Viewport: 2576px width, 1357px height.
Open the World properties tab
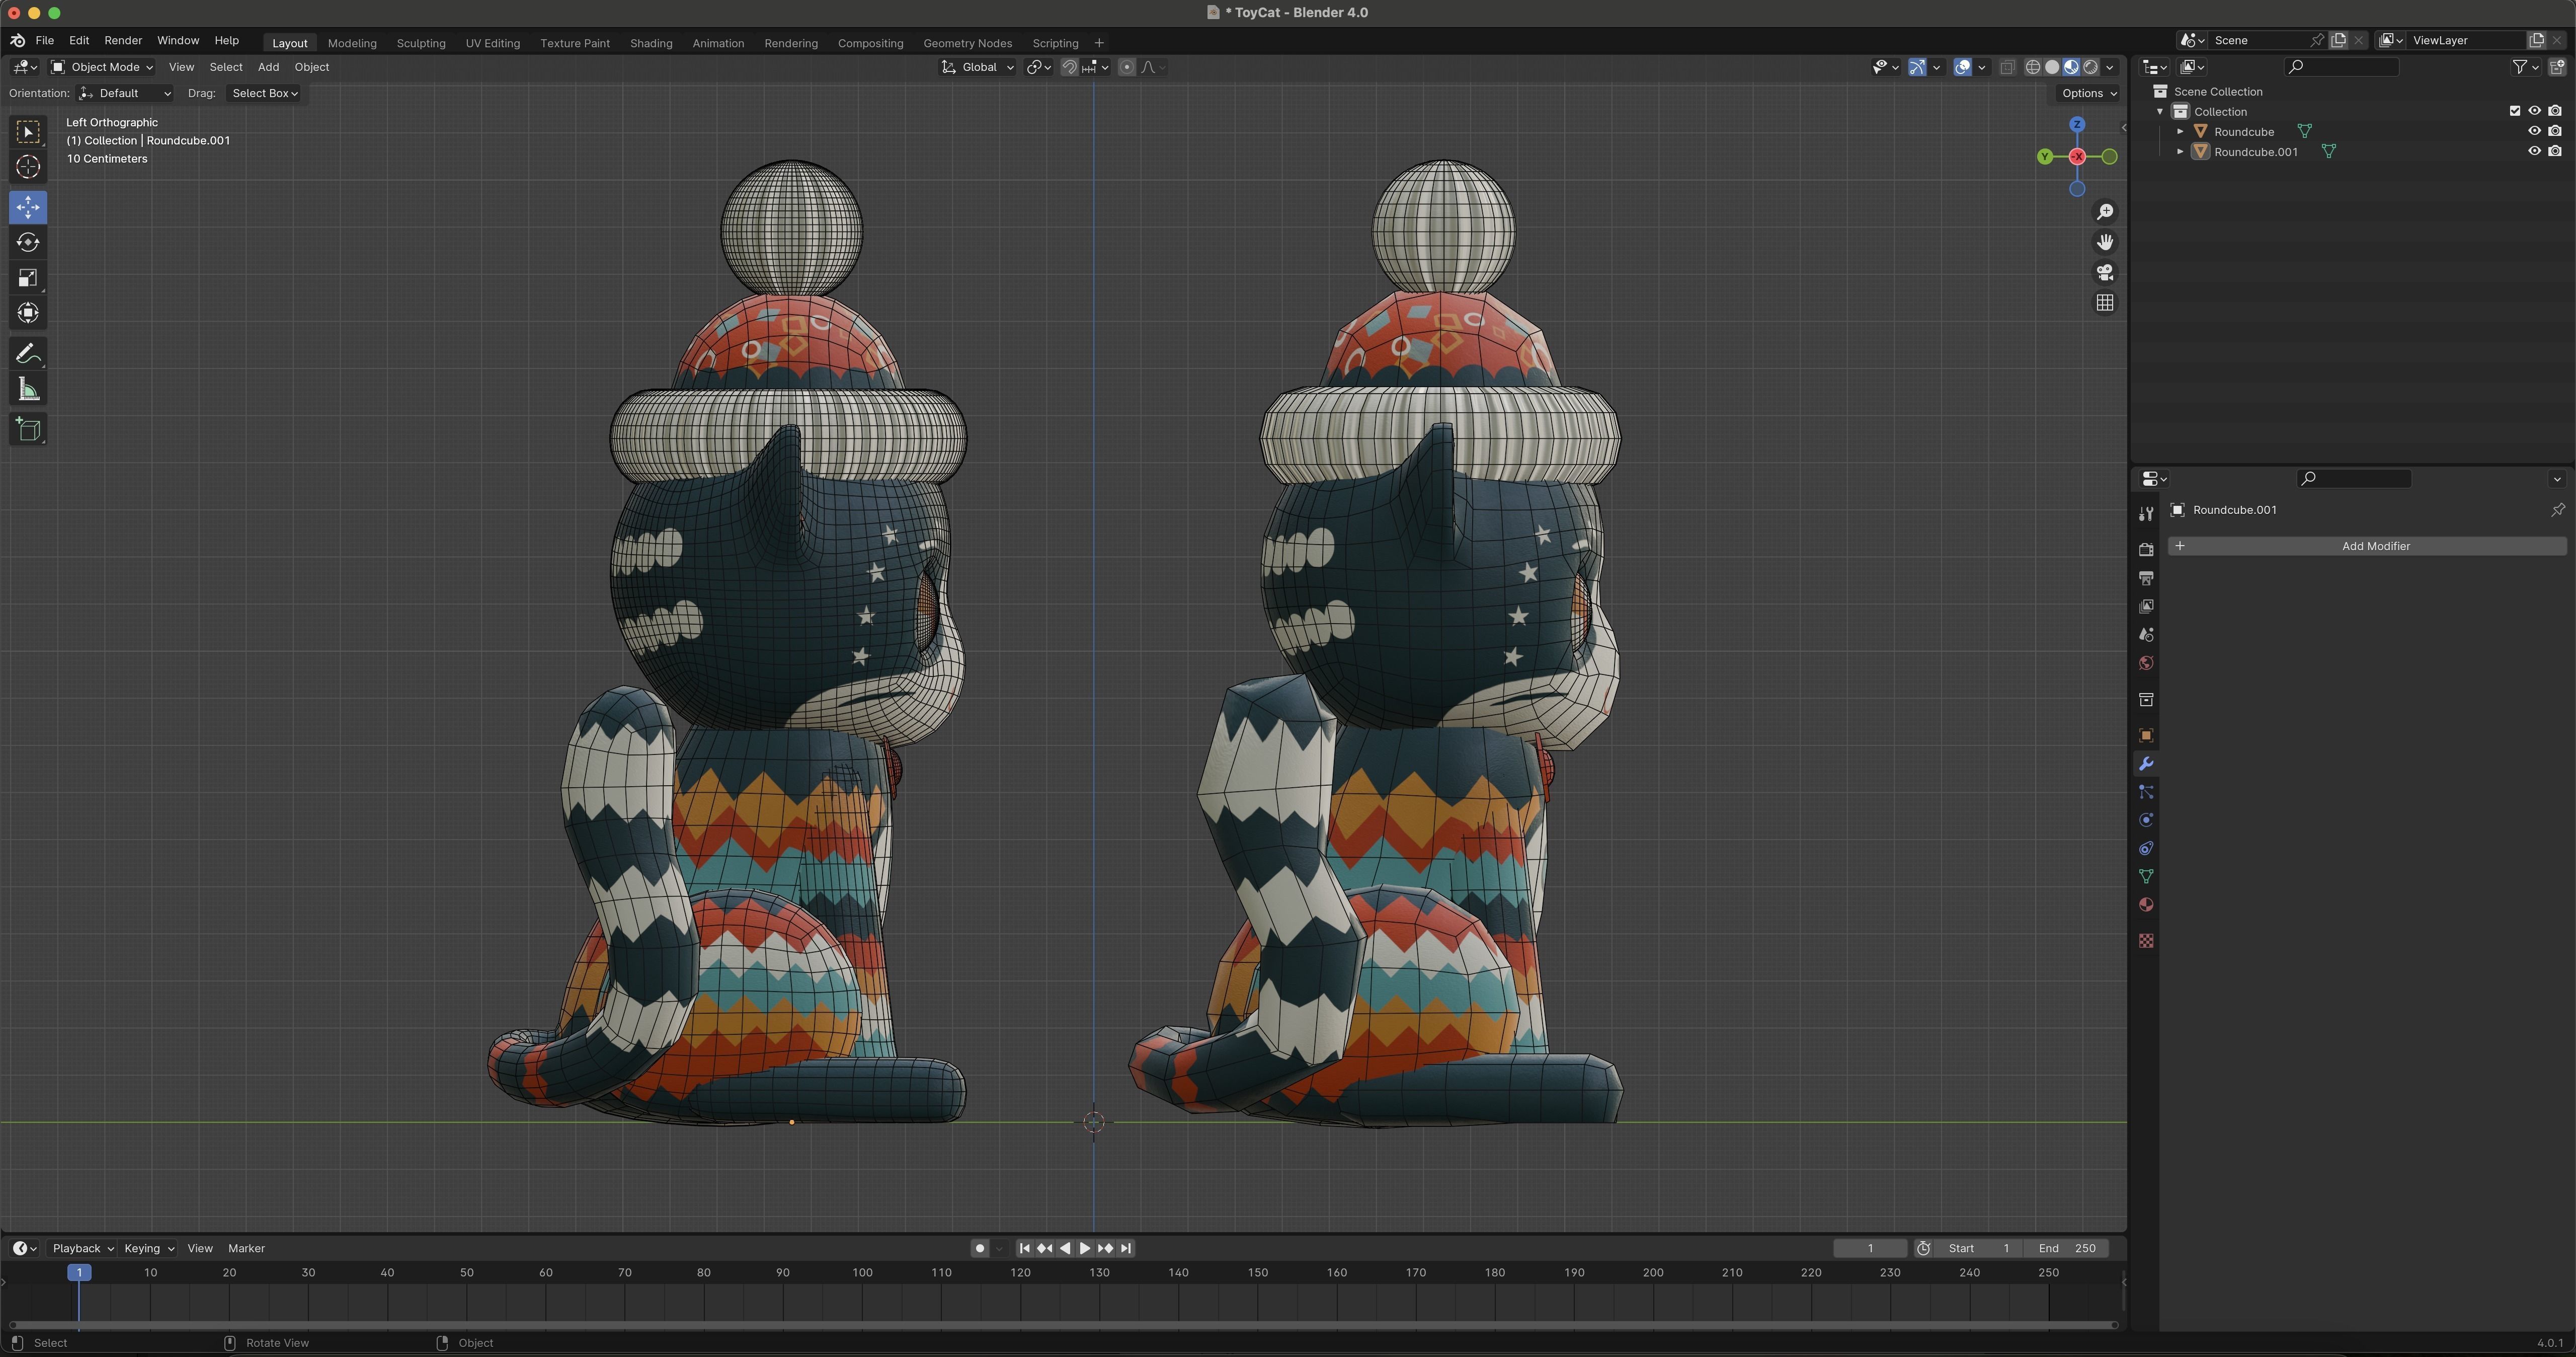[2146, 663]
